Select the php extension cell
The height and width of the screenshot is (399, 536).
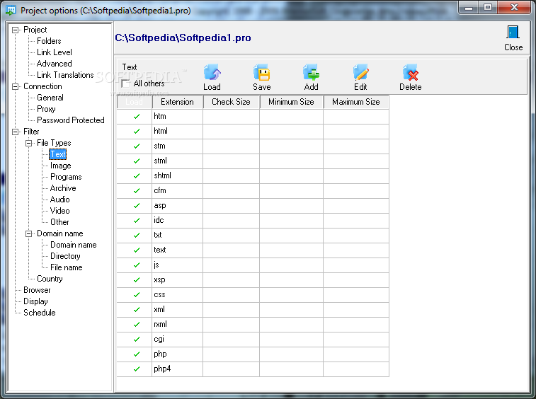(178, 354)
